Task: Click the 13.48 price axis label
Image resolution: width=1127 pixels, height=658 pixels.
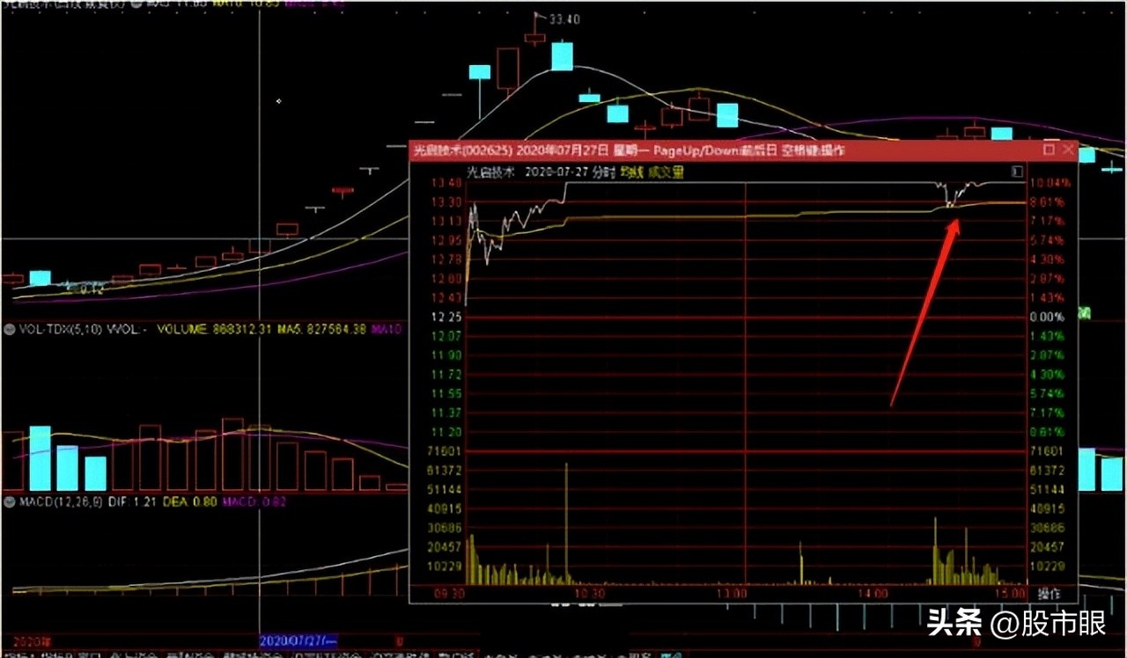Action: [x=448, y=183]
